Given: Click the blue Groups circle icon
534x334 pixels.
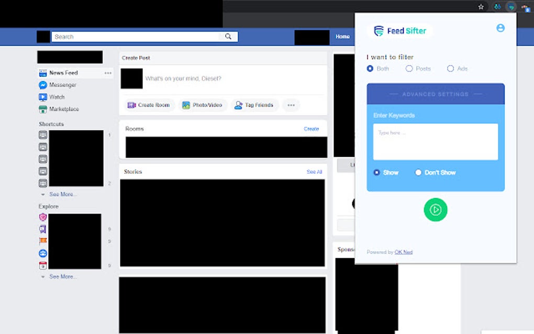Looking at the screenshot, I should (x=43, y=253).
